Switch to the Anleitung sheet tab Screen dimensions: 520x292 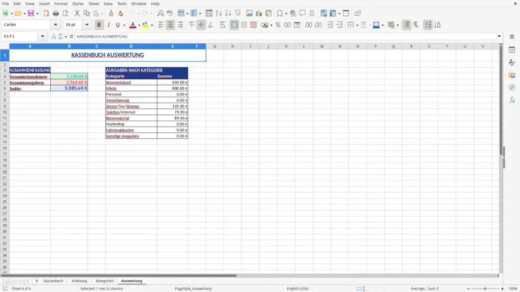(x=79, y=281)
